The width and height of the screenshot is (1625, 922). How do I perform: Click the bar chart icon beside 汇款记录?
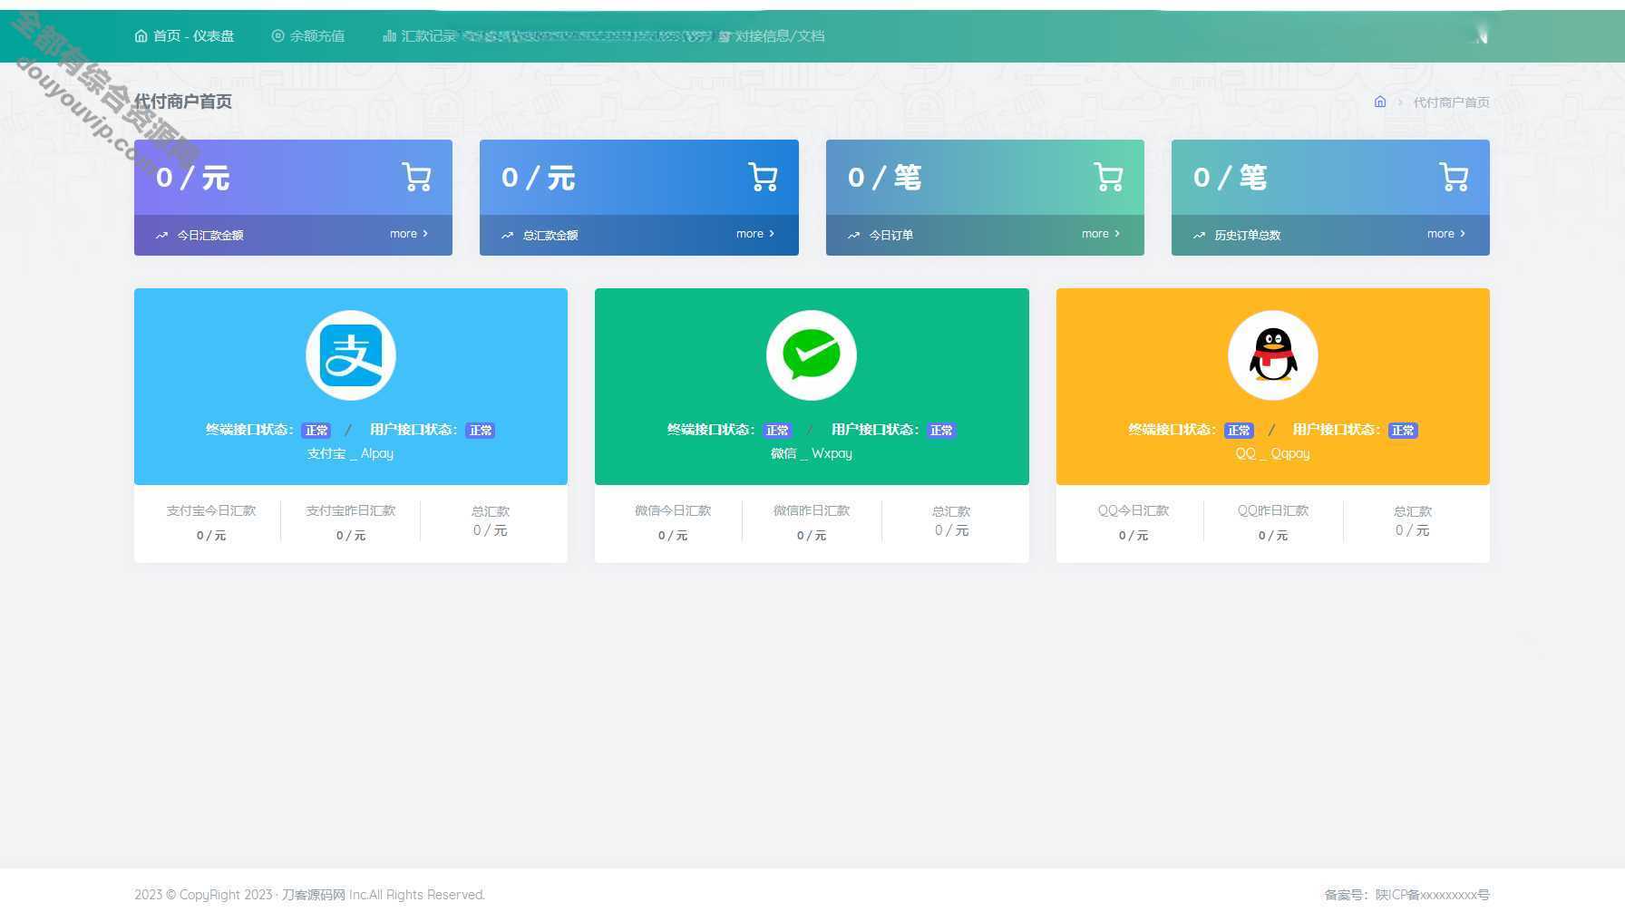click(x=389, y=36)
